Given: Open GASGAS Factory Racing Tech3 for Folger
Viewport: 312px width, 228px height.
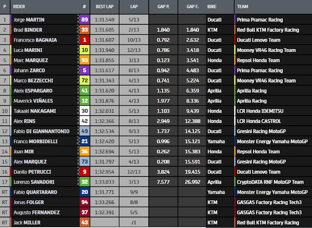Looking at the screenshot, I should (x=269, y=202).
